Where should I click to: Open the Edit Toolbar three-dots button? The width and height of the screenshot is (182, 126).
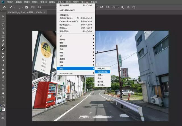click(x=3, y=101)
